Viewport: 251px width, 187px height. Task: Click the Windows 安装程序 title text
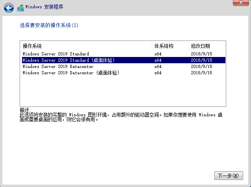coord(44,7)
